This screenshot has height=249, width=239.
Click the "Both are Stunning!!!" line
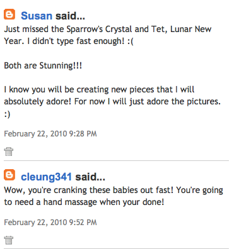click(x=43, y=65)
